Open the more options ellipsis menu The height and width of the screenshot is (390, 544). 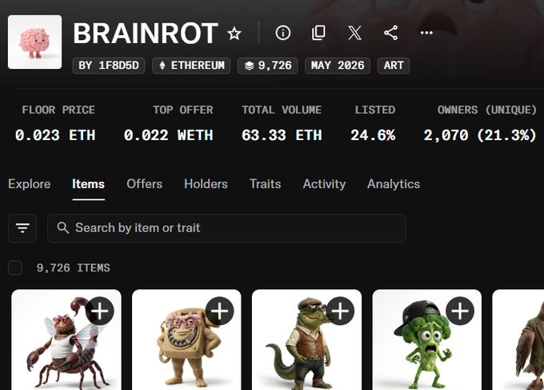[426, 33]
